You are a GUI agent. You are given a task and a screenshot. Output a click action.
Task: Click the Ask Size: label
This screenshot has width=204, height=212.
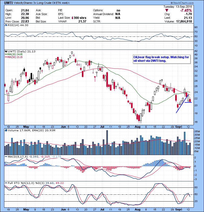coord(42,14)
